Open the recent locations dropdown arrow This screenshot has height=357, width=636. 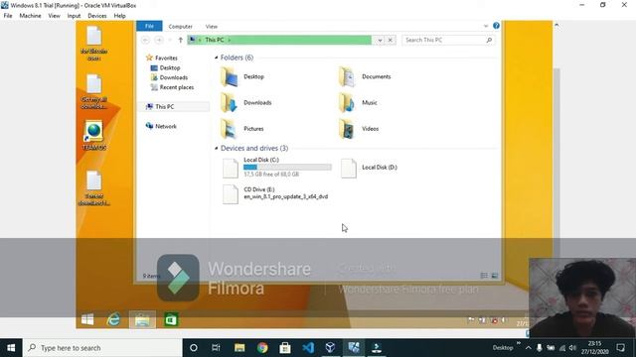(170, 40)
